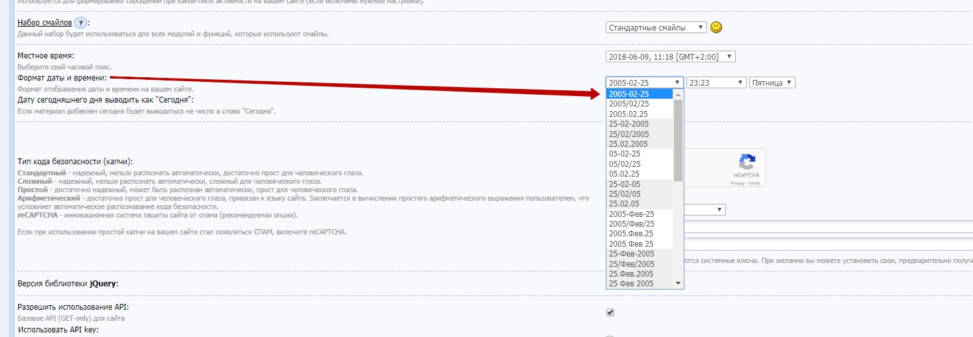Viewport: 973px width, 337px height.
Task: Click the yellow smiley face icon
Action: click(716, 27)
